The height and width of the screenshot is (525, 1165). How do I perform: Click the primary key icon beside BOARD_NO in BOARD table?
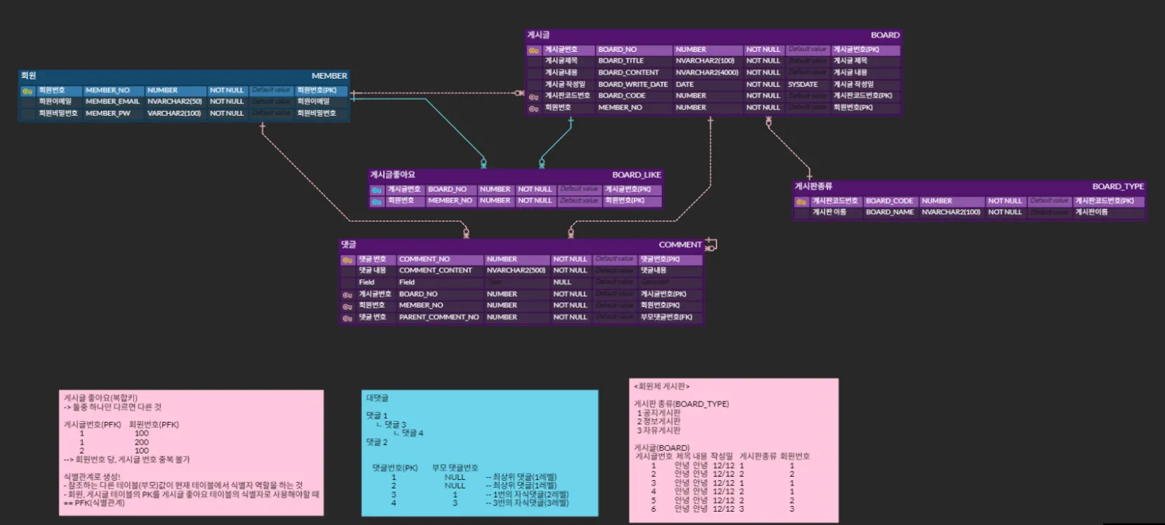533,50
